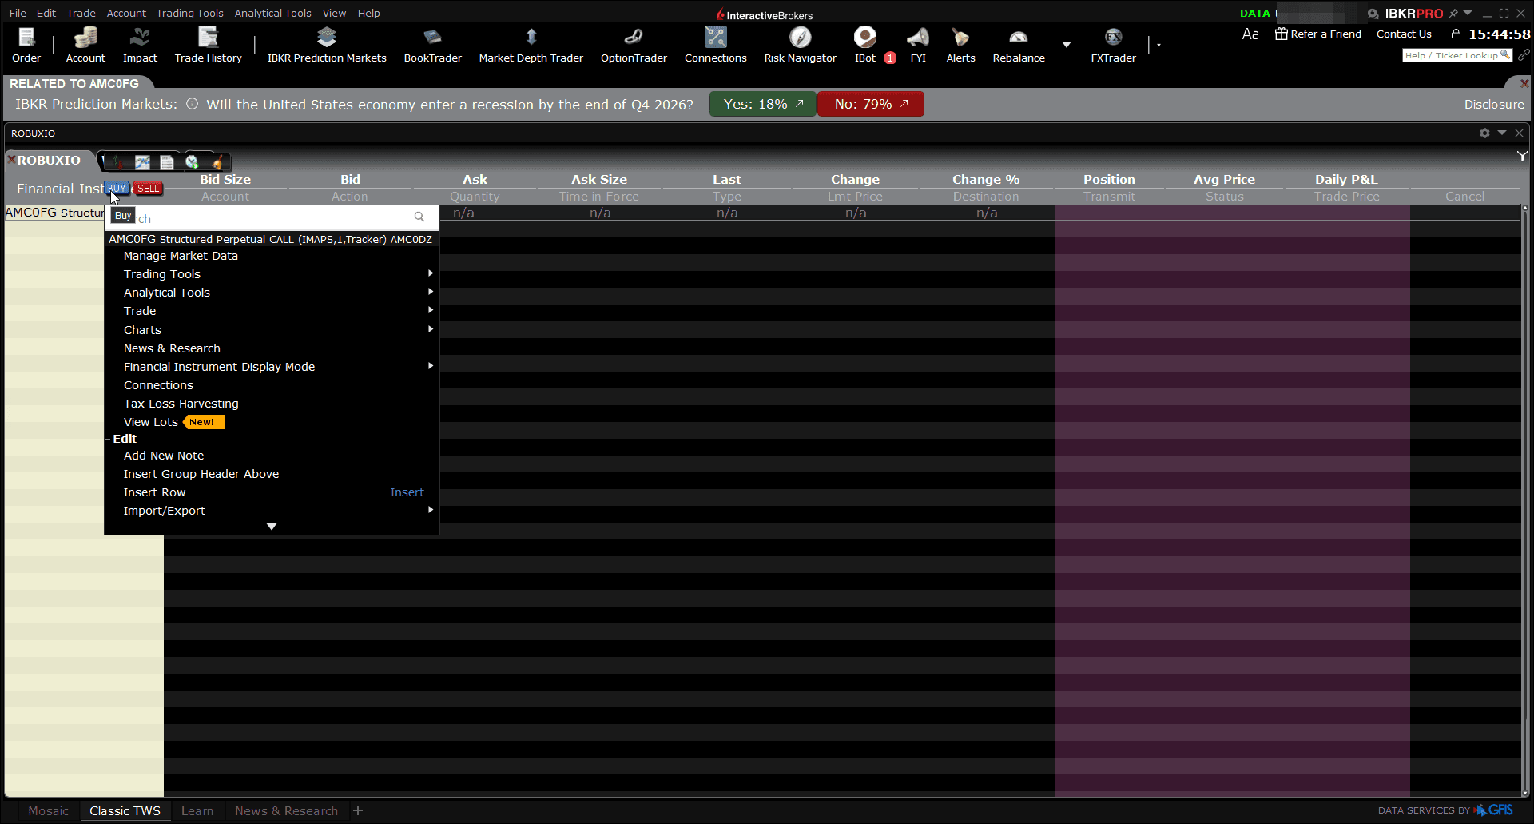Open the chat bubbles icon near IBKRPRO

tap(1373, 14)
